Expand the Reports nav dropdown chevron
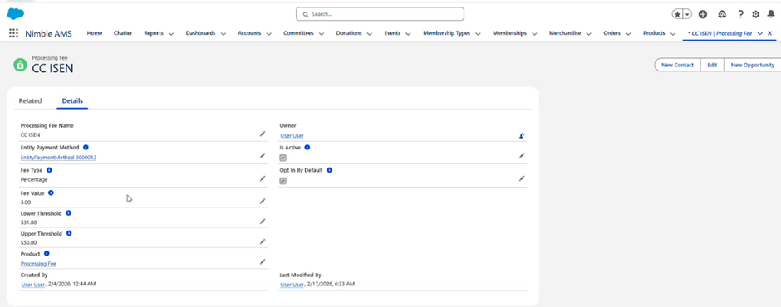Screen dimensions: 781x307 171,34
